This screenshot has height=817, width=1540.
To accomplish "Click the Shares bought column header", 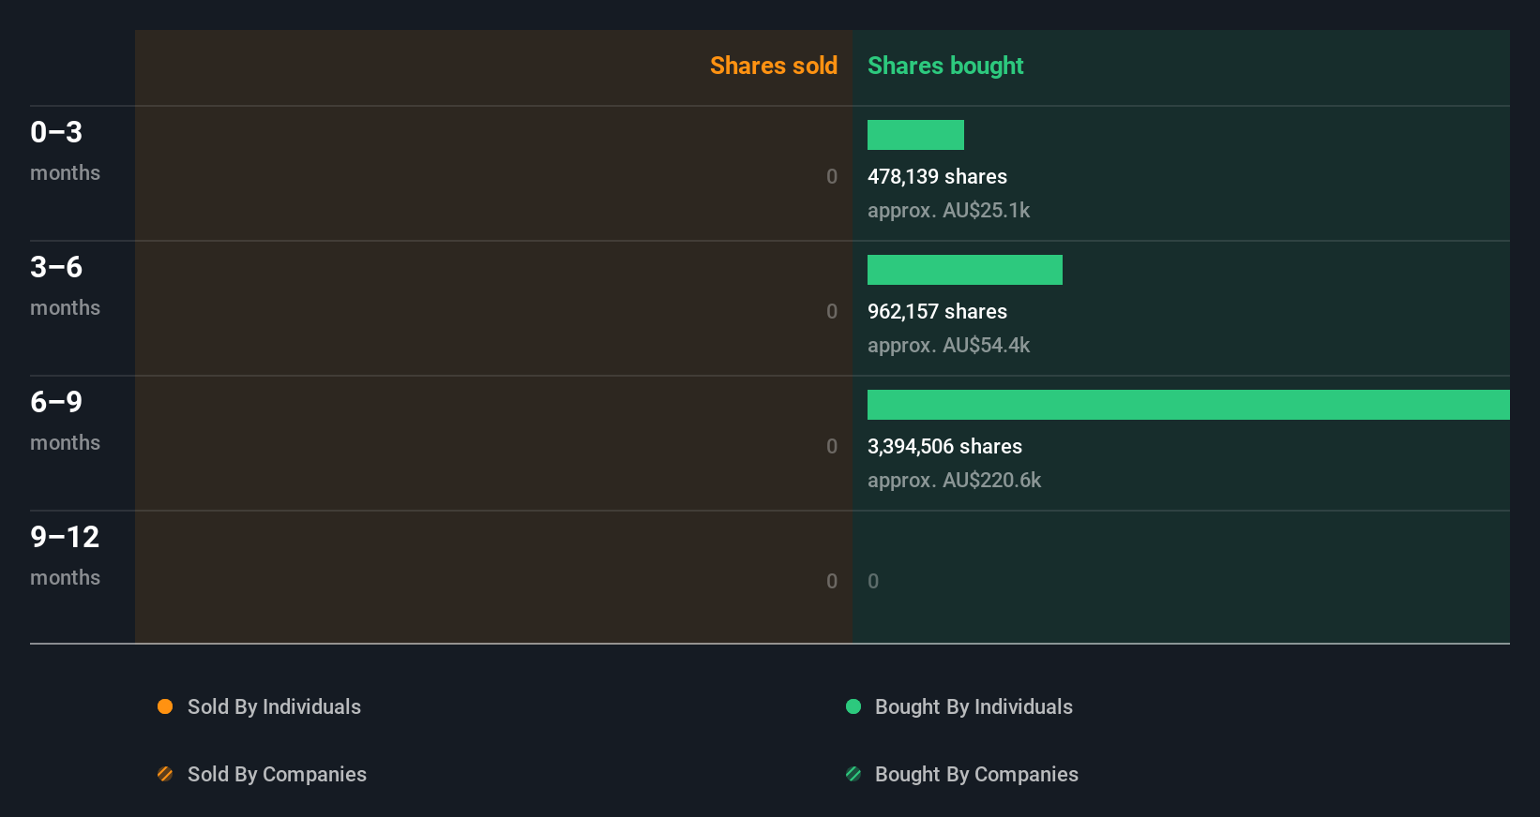I will [x=944, y=66].
